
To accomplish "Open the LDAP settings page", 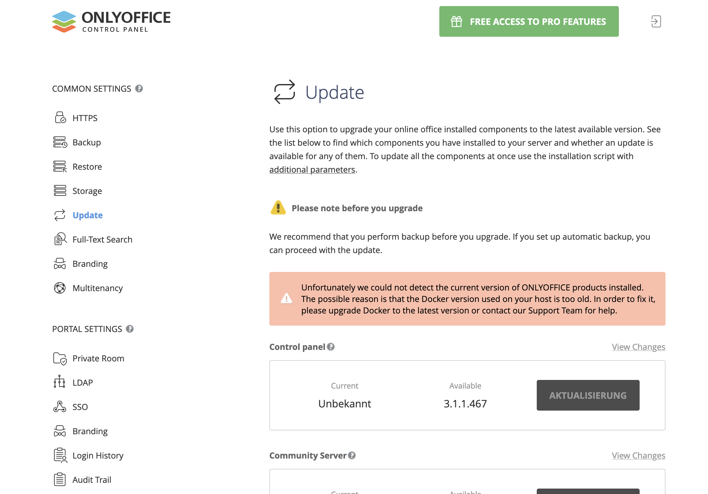I will click(x=82, y=382).
